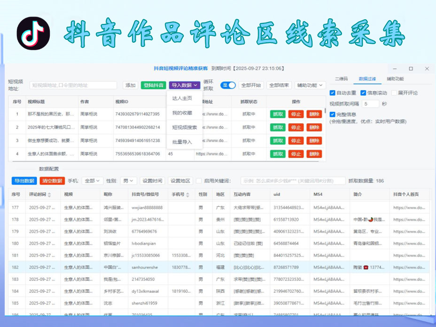Select 短视频搜索 in the import menu

click(x=184, y=128)
